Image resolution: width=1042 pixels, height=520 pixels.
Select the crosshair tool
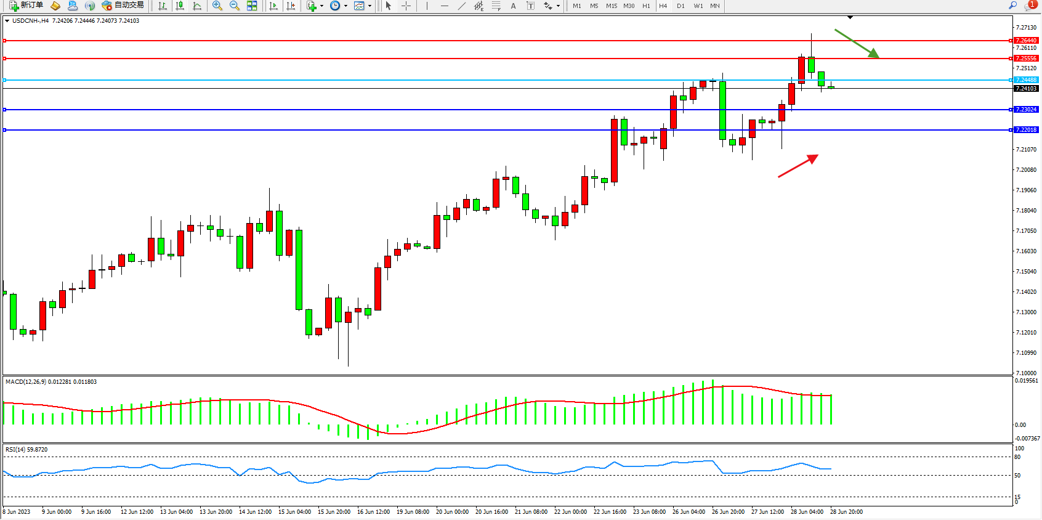pyautogui.click(x=406, y=6)
